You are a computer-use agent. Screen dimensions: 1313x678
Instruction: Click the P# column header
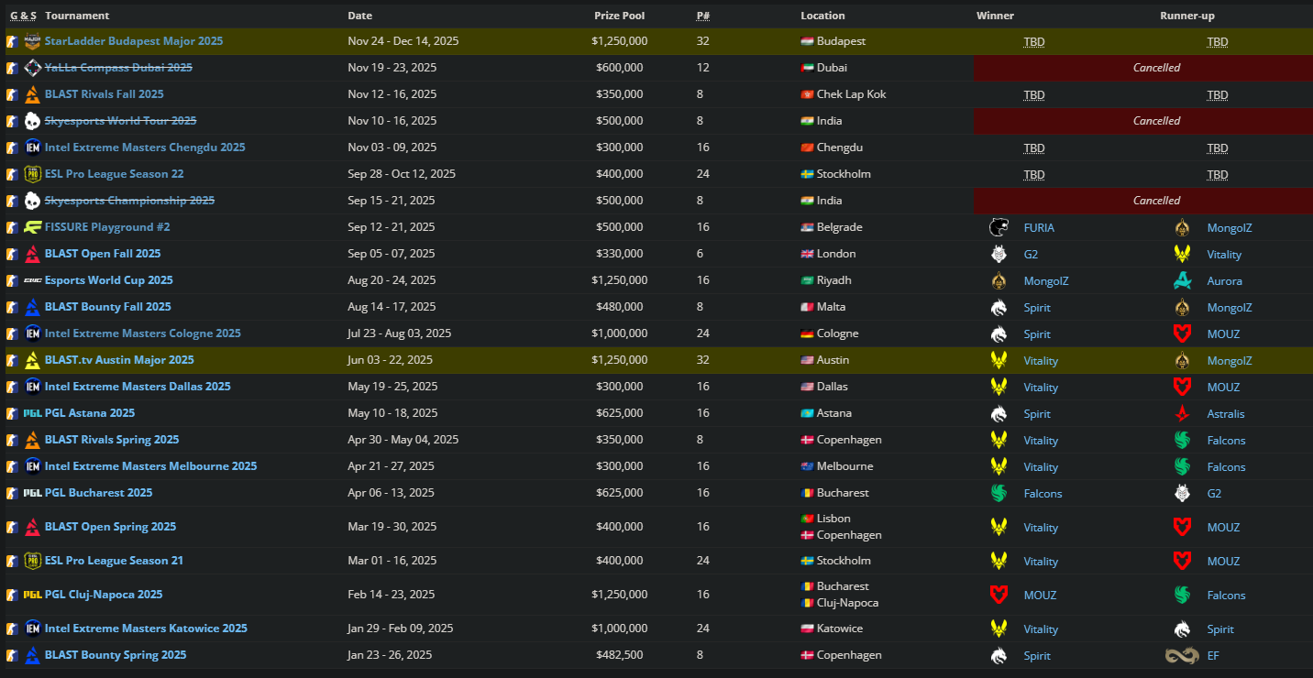702,16
